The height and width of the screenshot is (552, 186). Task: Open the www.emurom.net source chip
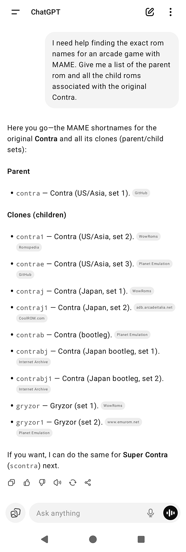[x=123, y=422]
